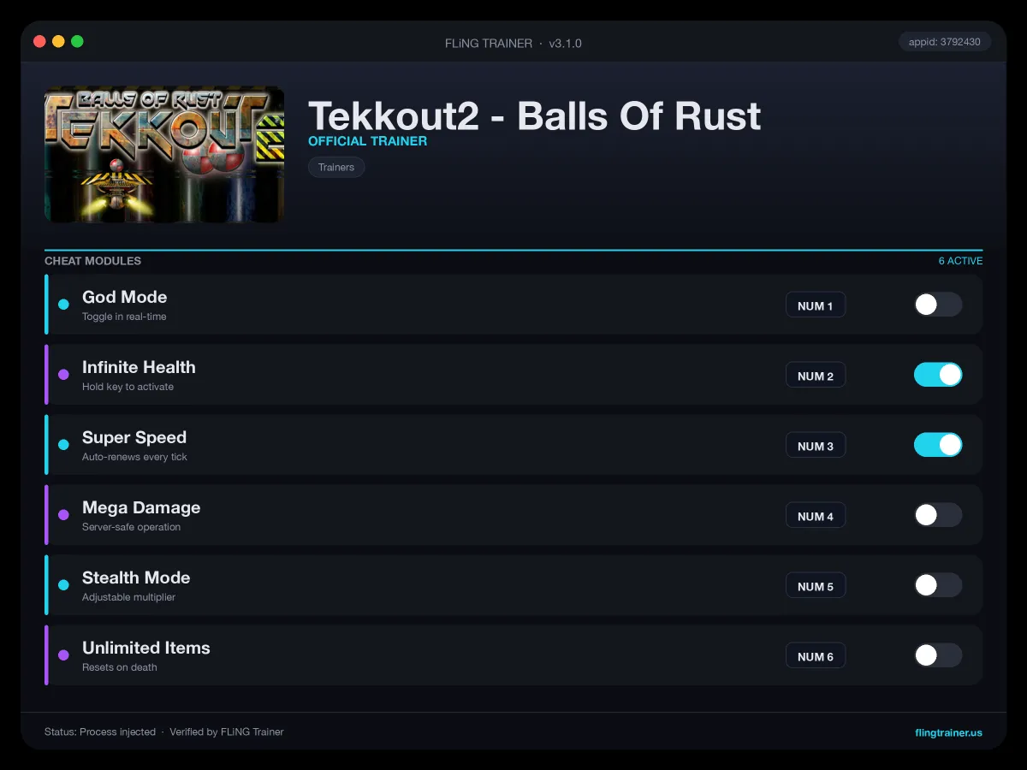The height and width of the screenshot is (770, 1027).
Task: Click the cyan dot next to Super Speed
Action: click(x=63, y=445)
